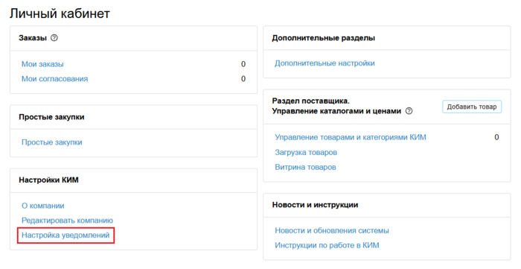Open Управление товарами и категориями КИМ
521x269 pixels.
(351, 137)
